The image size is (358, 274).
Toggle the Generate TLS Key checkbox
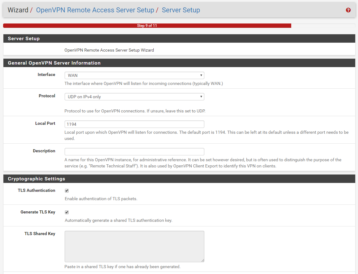pos(67,212)
